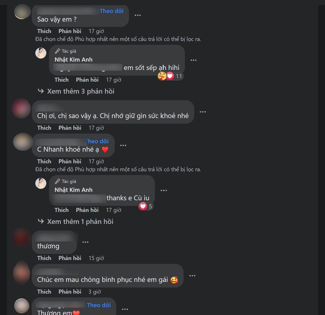Click Nhật Kim Anh avatar on 'thanks e Cù iu' reply
The width and height of the screenshot is (325, 315).
[41, 183]
